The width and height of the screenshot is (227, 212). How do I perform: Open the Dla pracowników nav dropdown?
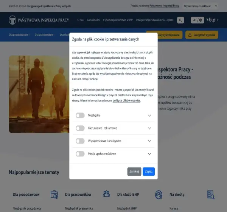pyautogui.click(x=45, y=35)
